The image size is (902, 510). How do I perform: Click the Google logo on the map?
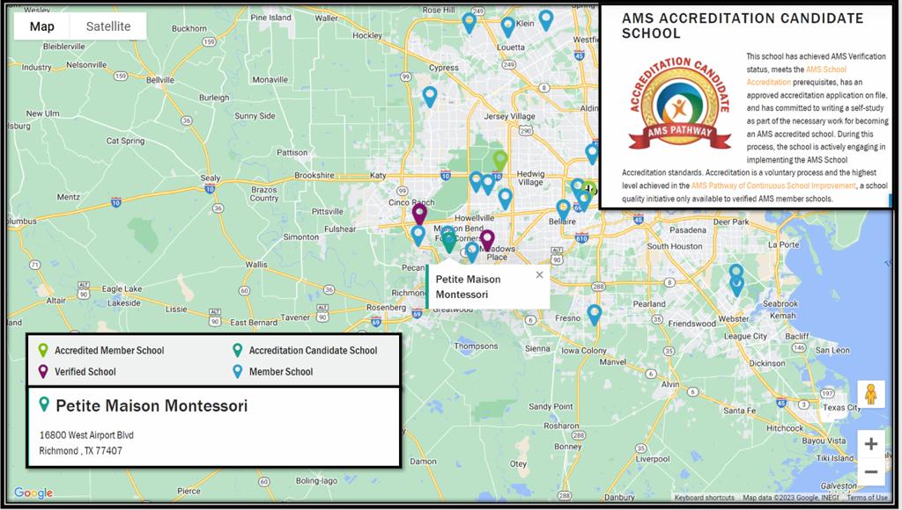[x=33, y=492]
